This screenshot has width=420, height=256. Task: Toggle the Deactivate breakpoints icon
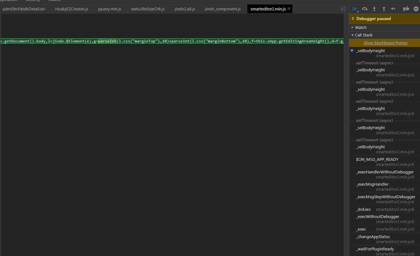coord(406,9)
